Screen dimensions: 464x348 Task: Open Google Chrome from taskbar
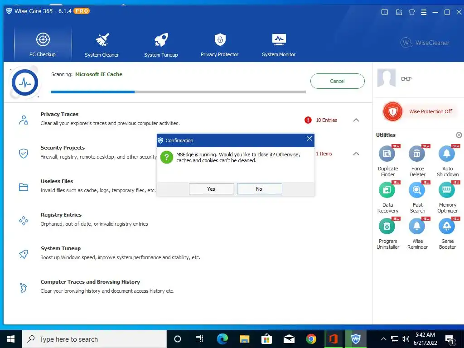pos(311,339)
